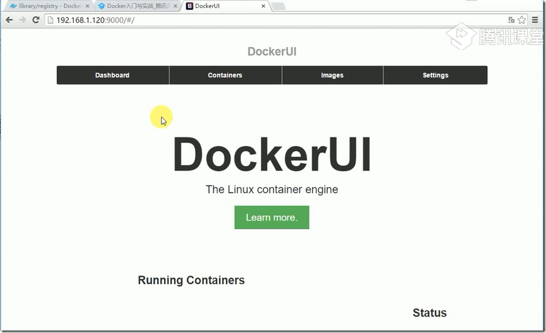Close the DockerUI tab
546x333 pixels.
click(x=263, y=6)
